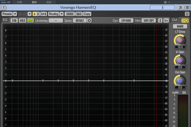
Task: Open host settings gear at top
Action: pos(165,2)
